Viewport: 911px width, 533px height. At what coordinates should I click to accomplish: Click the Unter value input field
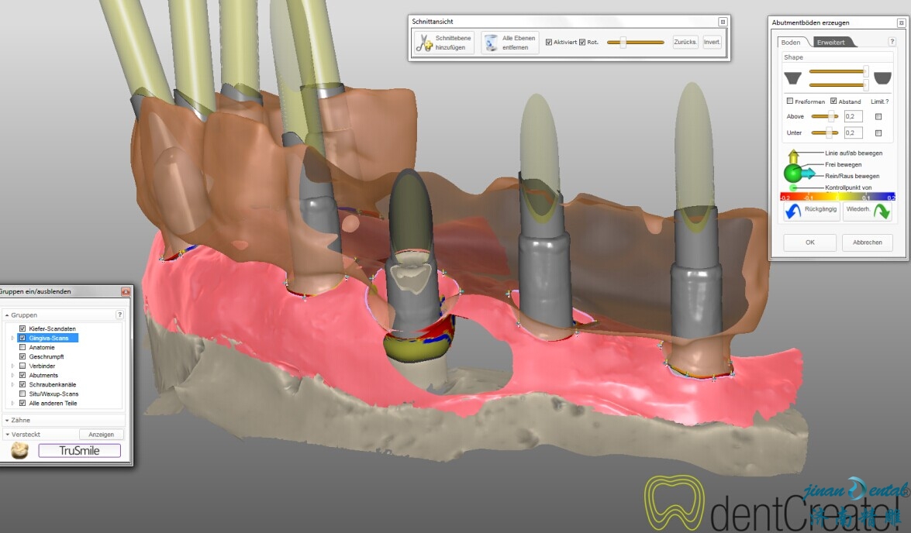tap(853, 133)
